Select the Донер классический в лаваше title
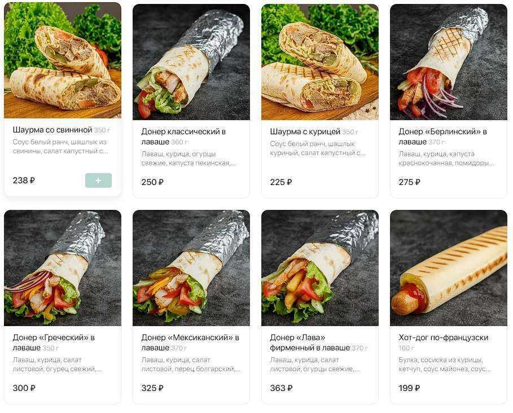 pyautogui.click(x=183, y=137)
